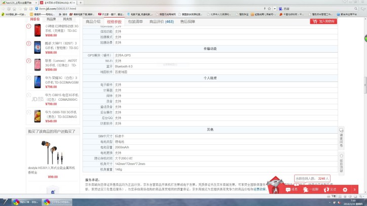
Task: Open the red bar settings gear
Action: [x=345, y=190]
